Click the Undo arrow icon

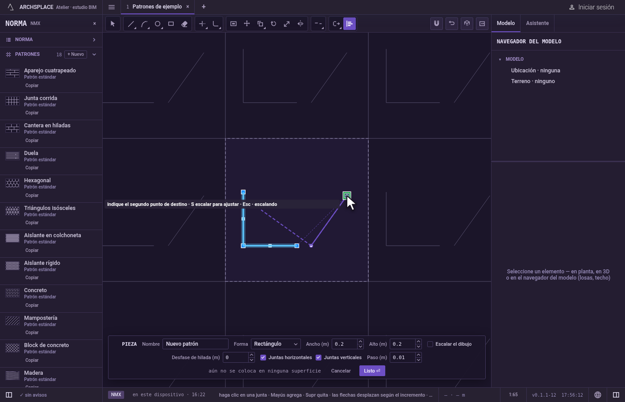[452, 24]
